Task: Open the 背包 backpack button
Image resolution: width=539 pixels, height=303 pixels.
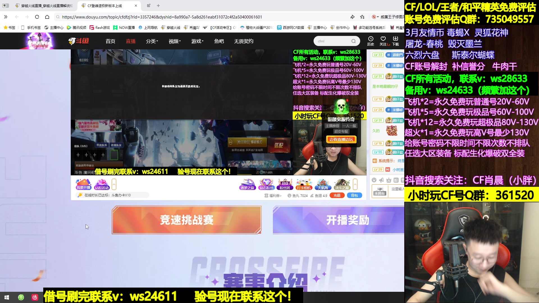Action: pyautogui.click(x=354, y=196)
